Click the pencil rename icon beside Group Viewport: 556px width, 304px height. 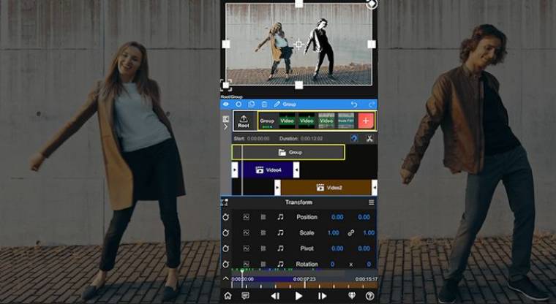[x=277, y=104]
